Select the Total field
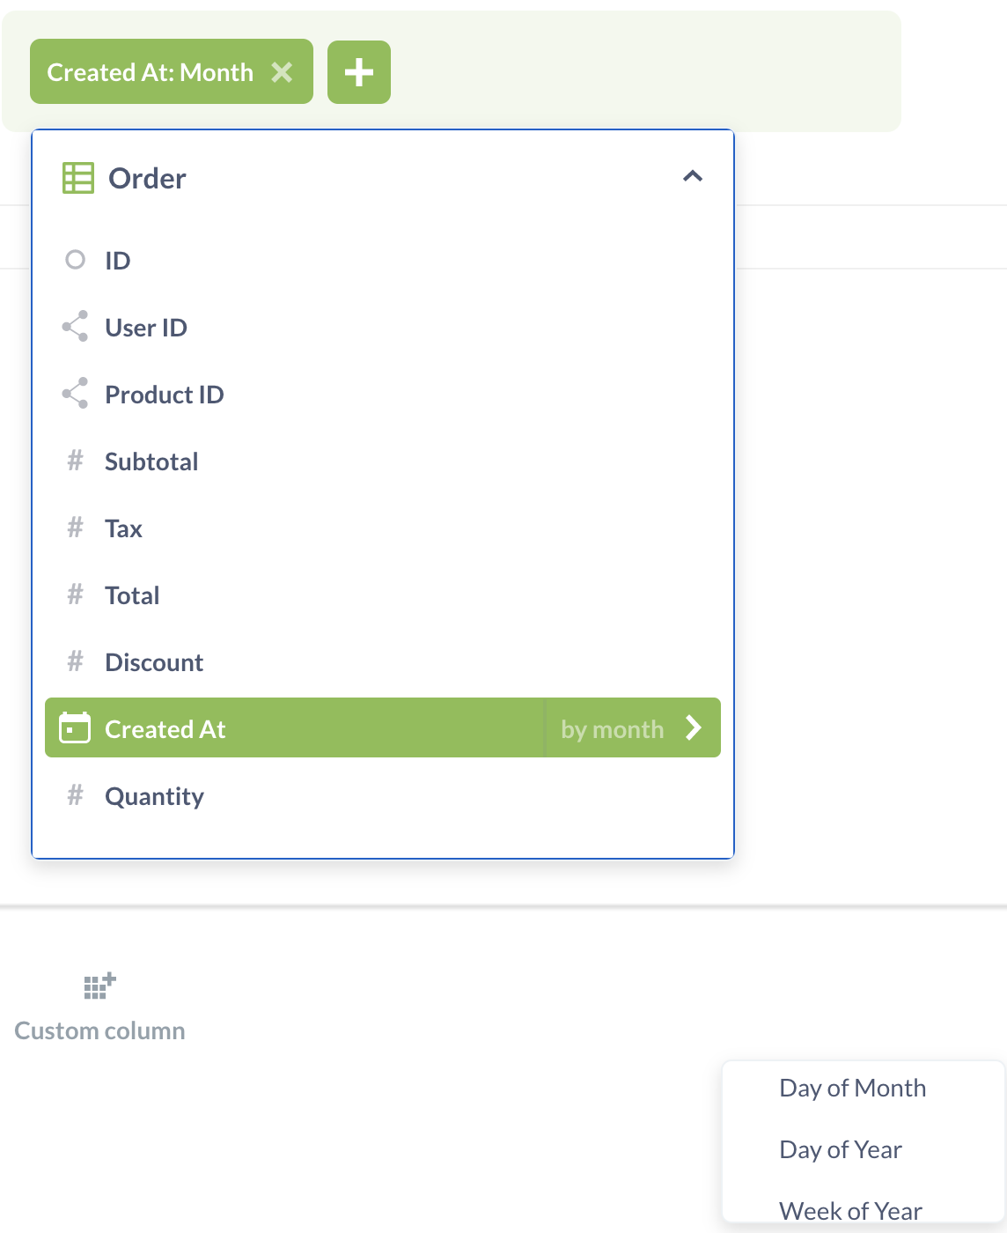The height and width of the screenshot is (1233, 1007). click(132, 594)
